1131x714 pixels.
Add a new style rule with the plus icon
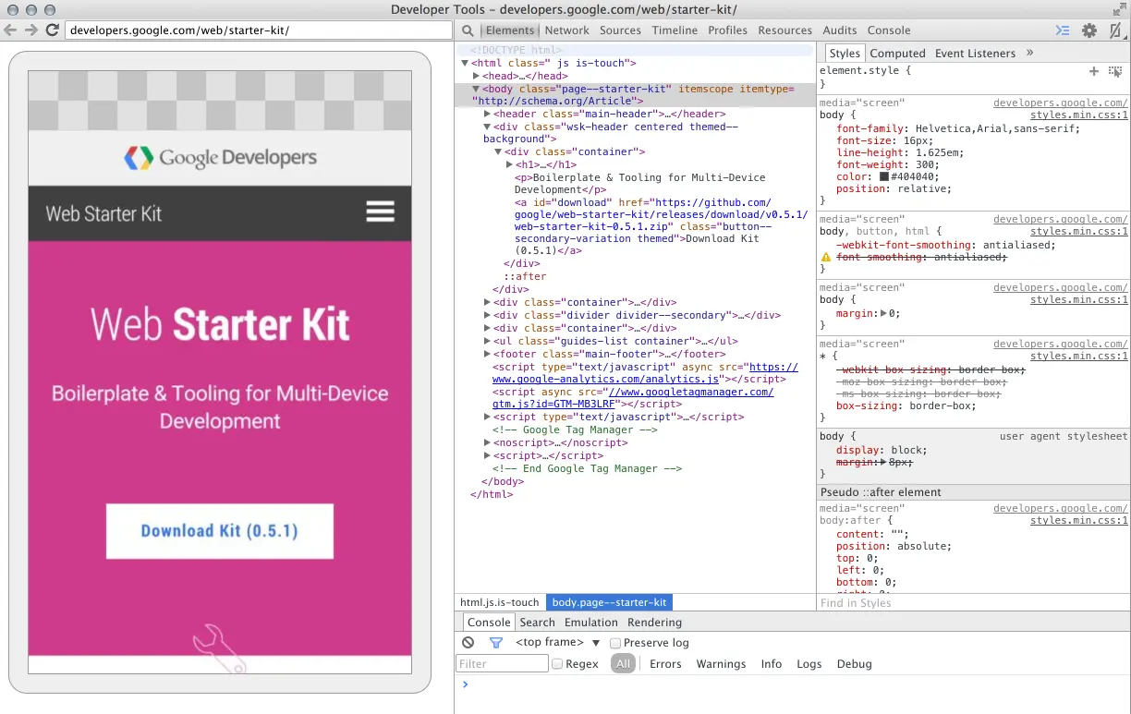tap(1093, 70)
